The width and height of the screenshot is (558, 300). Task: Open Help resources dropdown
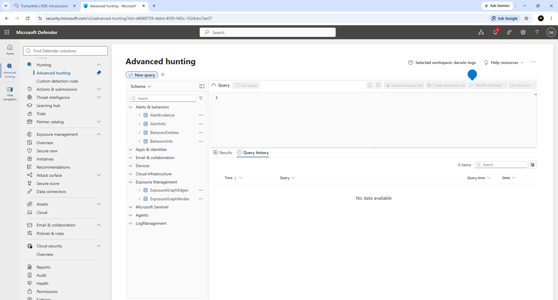click(504, 63)
